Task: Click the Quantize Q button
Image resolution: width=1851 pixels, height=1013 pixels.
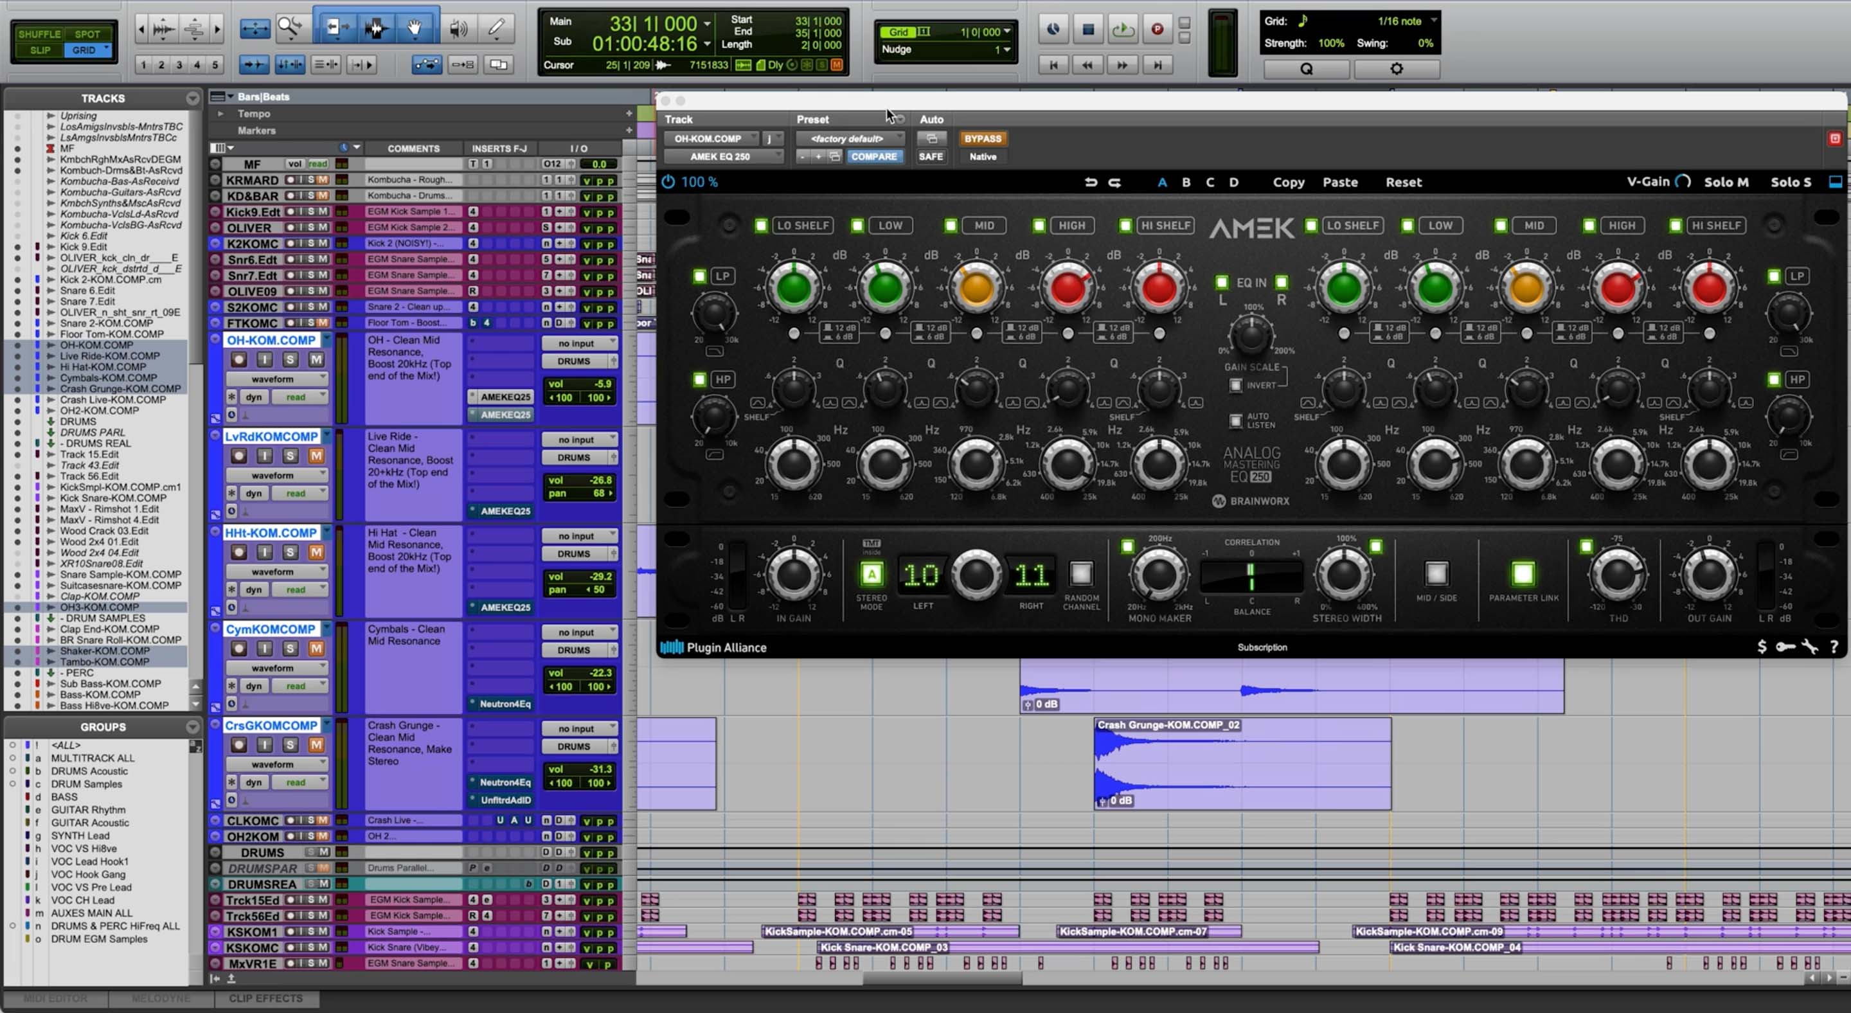Action: click(1307, 69)
